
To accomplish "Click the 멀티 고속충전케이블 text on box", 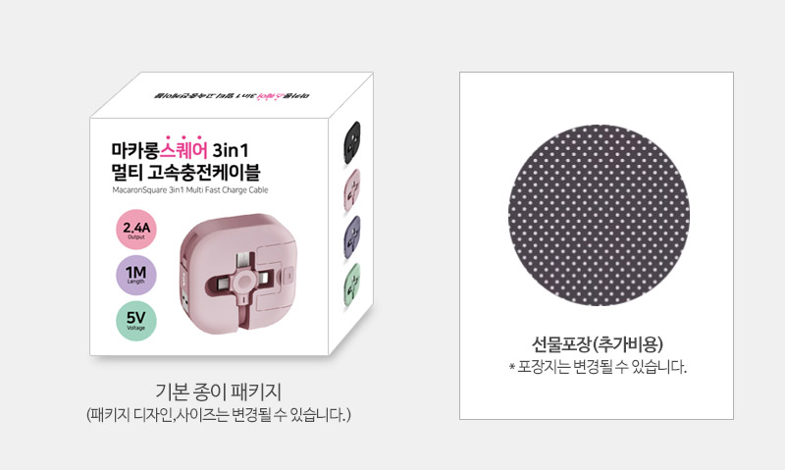I will click(x=185, y=172).
